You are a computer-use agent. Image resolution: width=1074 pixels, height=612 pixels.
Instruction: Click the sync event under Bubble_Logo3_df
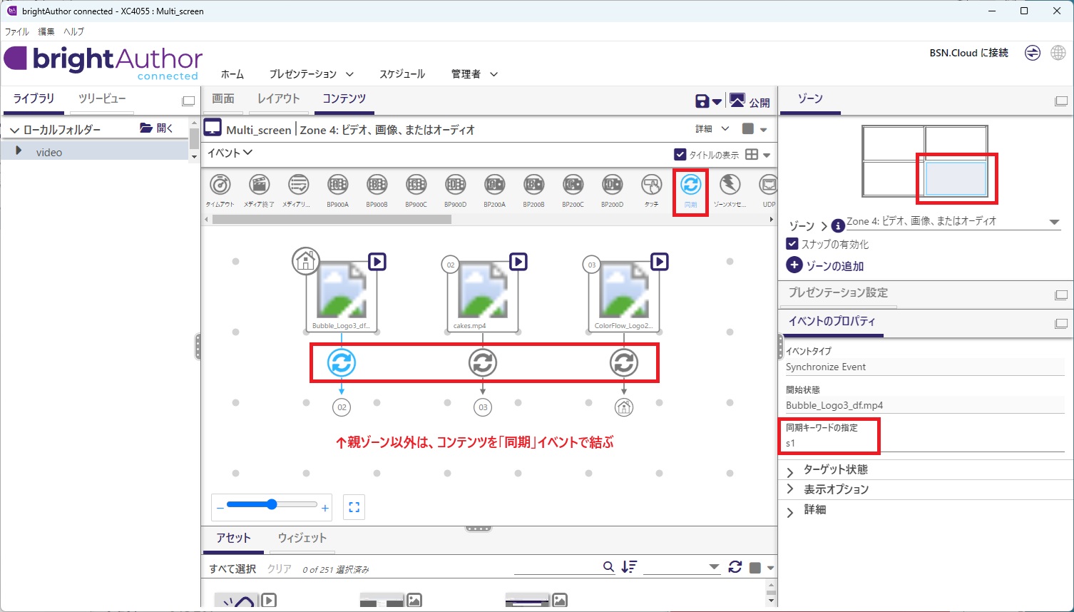342,362
